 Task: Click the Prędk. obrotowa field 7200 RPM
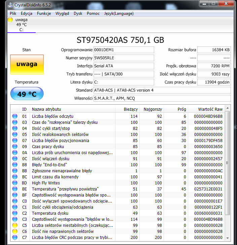[x=214, y=66]
